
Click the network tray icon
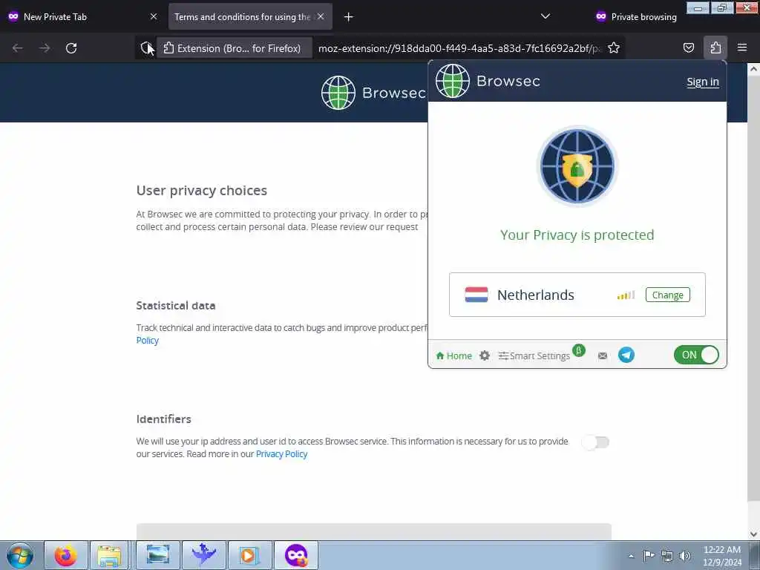667,556
